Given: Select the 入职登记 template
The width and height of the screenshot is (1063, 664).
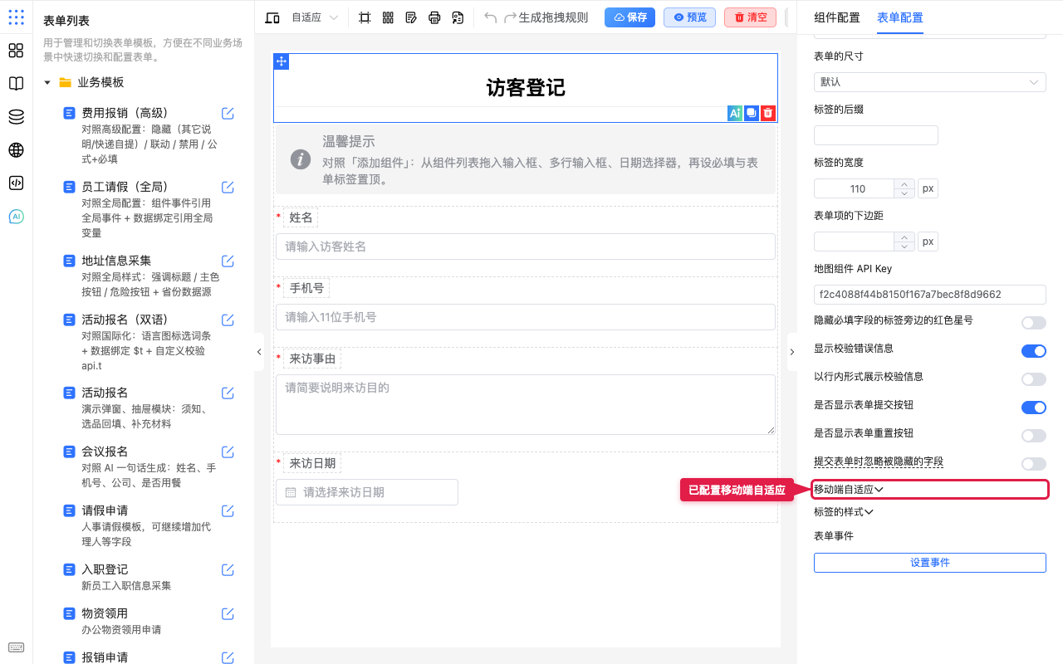Looking at the screenshot, I should [x=105, y=569].
